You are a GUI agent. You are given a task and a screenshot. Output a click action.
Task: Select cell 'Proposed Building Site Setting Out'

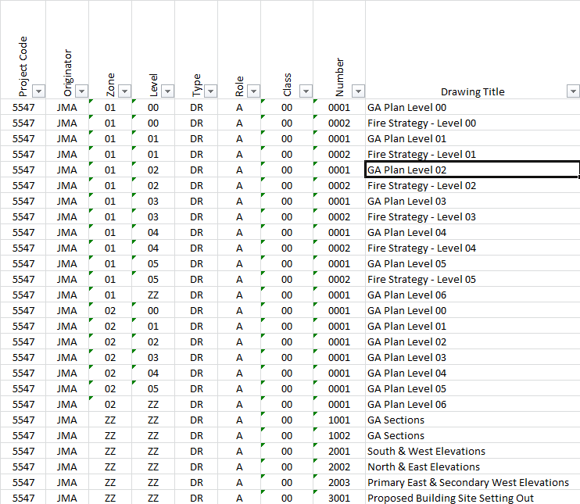tap(472, 498)
